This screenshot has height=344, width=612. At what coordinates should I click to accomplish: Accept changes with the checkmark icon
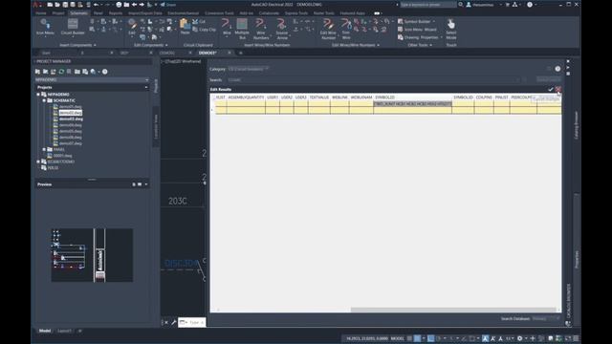(x=551, y=89)
